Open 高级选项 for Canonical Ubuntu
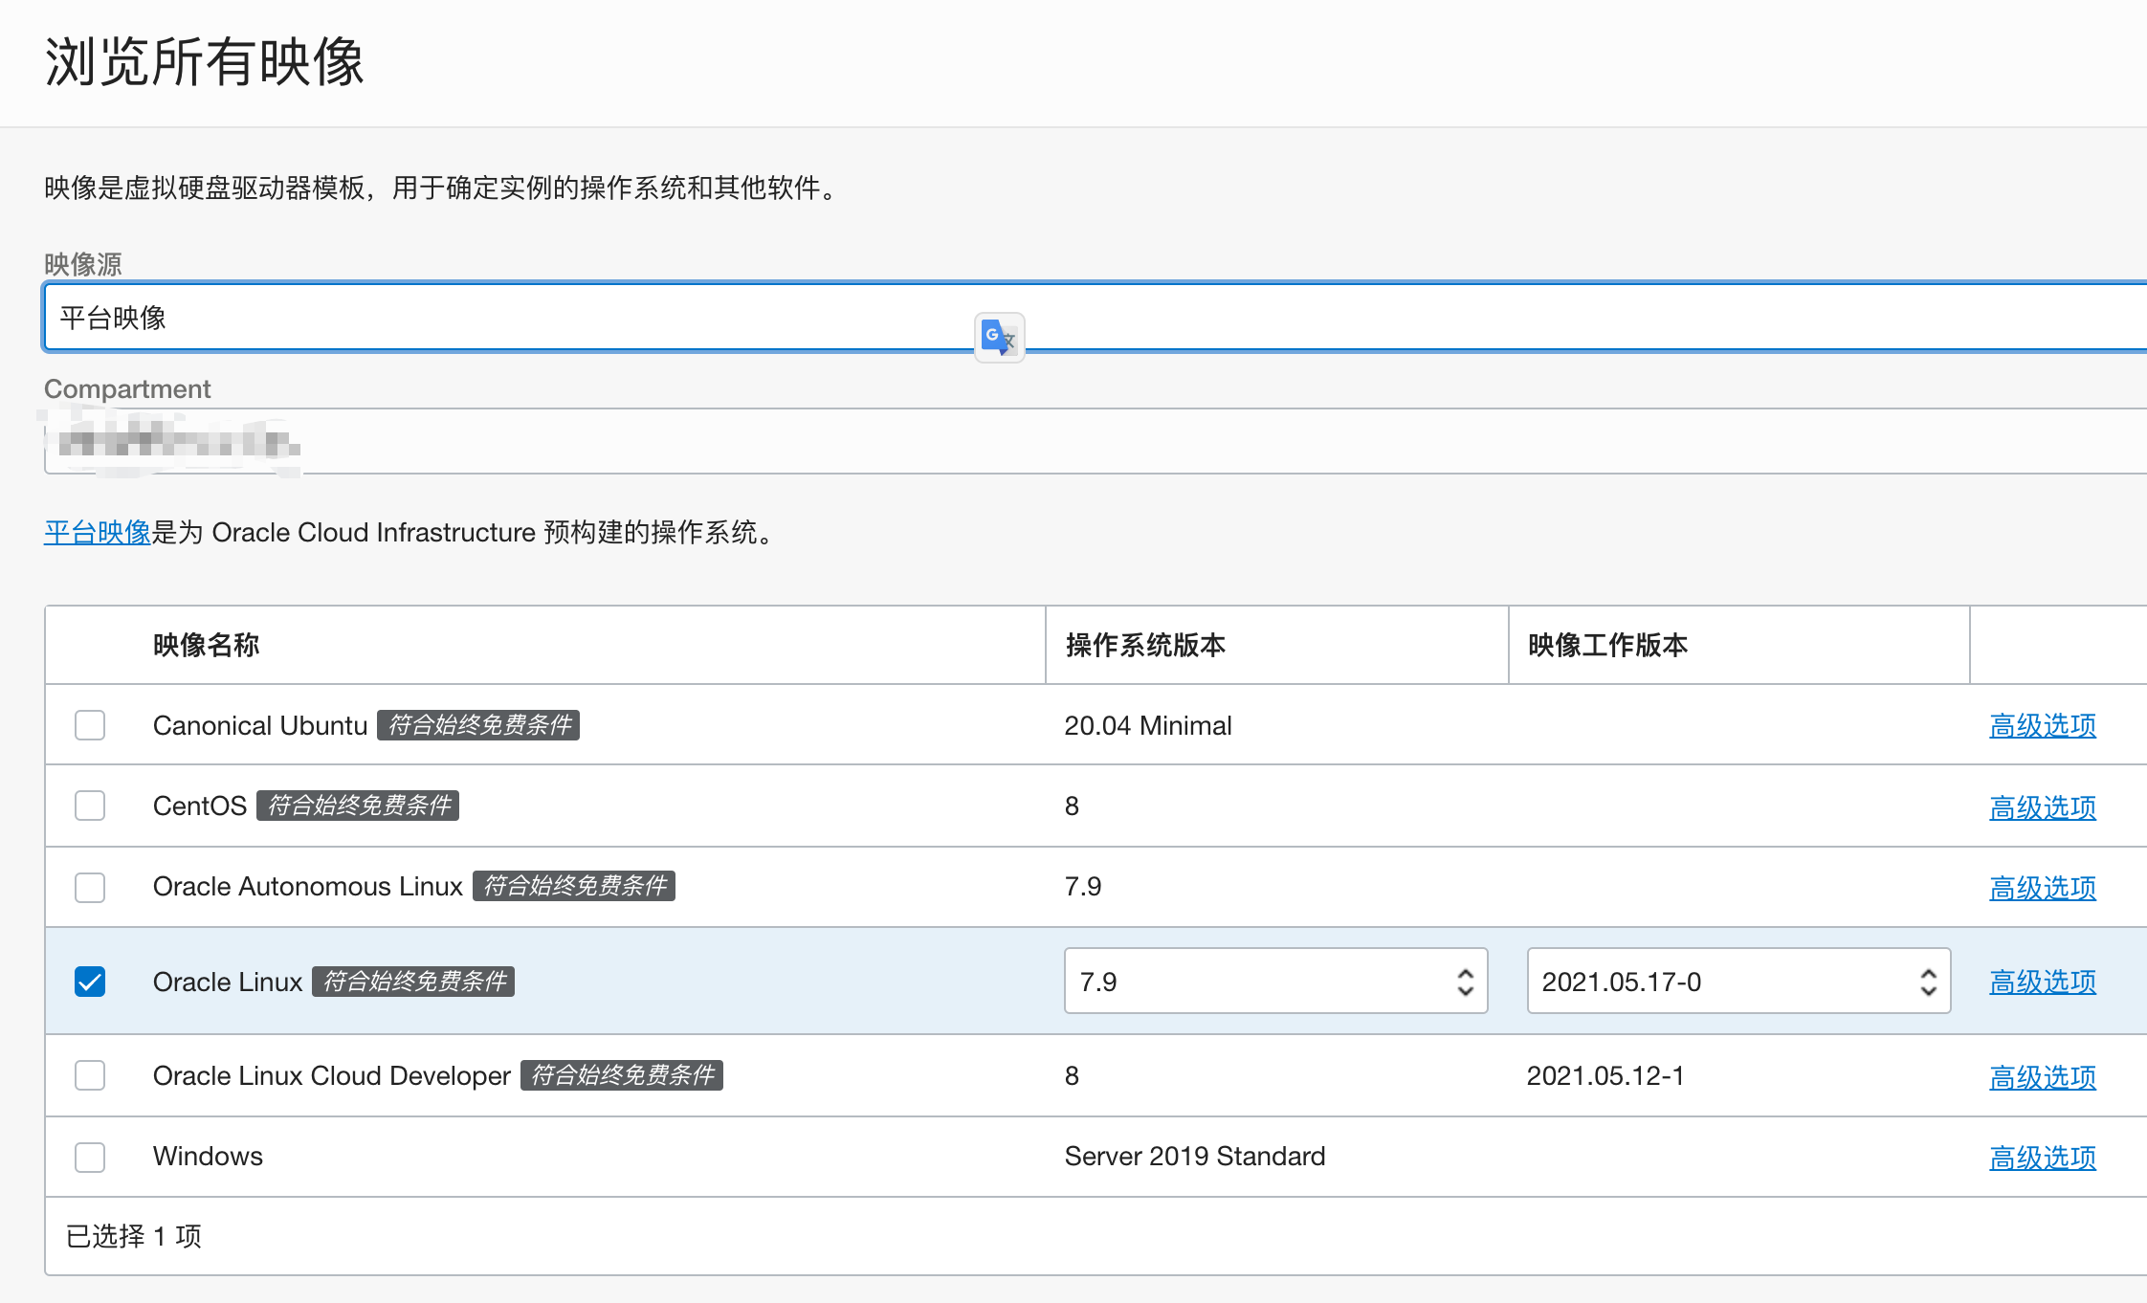 point(2042,726)
